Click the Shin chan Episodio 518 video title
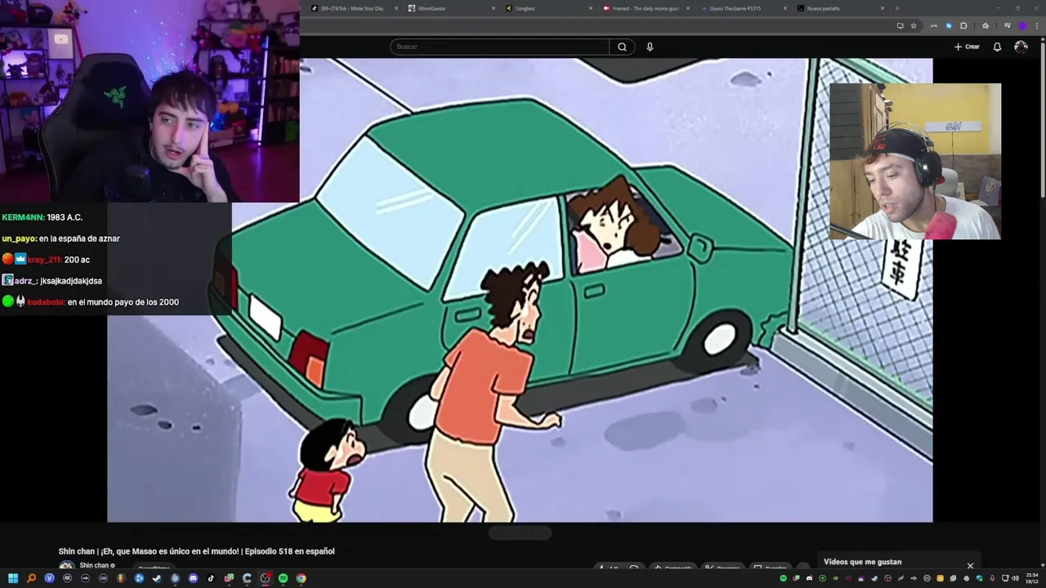 click(x=196, y=551)
